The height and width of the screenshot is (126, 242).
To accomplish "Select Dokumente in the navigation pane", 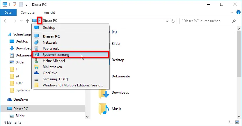I will pos(21,55).
